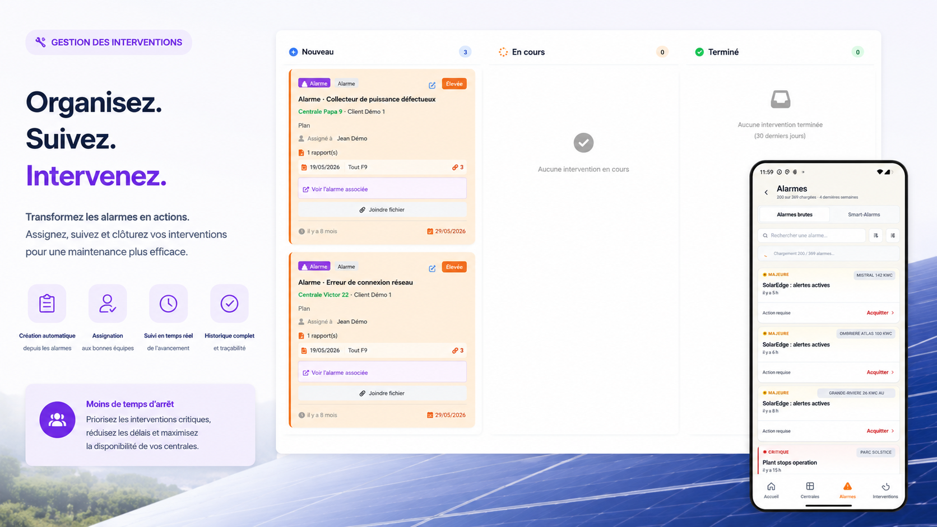Click the Suivi en temps réel clock icon
The height and width of the screenshot is (527, 937).
coord(168,304)
